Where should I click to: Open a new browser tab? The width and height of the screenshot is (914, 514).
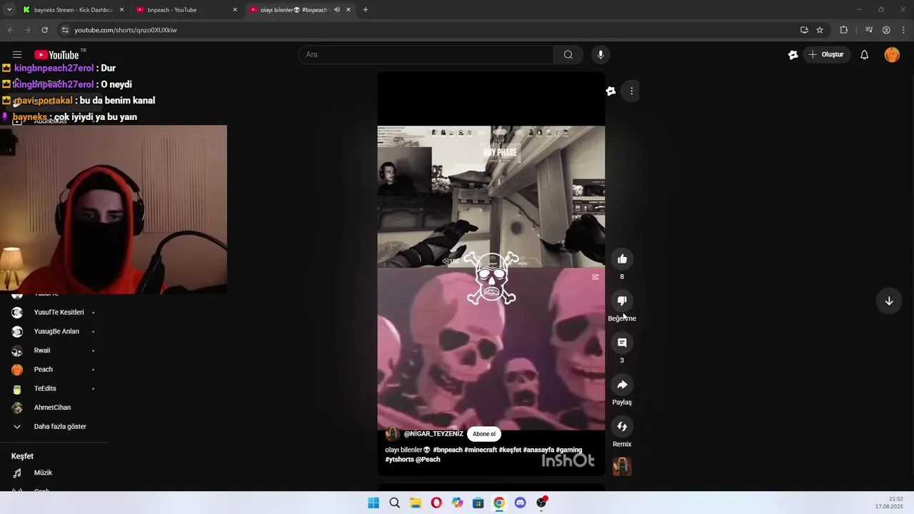366,10
